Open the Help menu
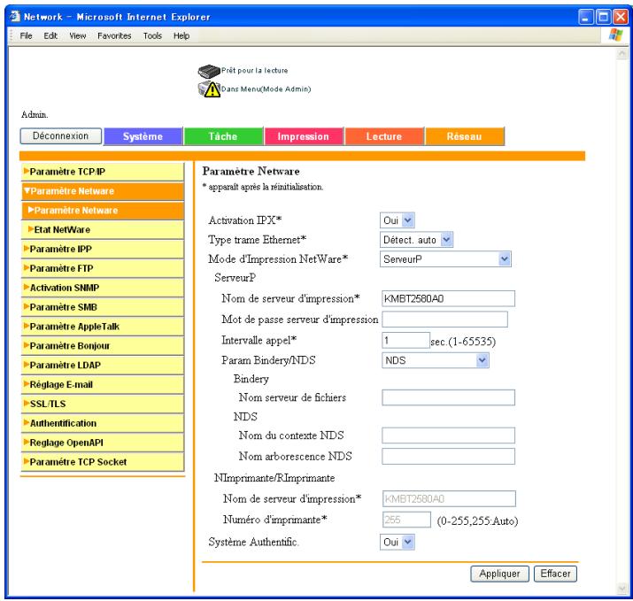 [181, 35]
